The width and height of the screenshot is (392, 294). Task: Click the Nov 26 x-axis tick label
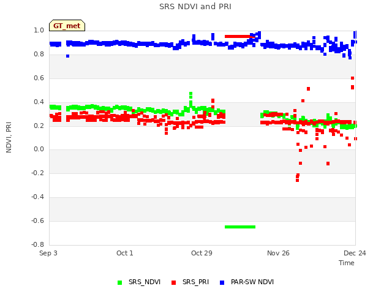[x=278, y=253]
